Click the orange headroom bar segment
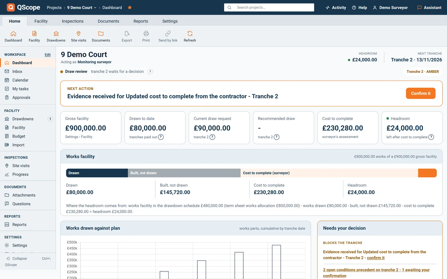Screen dimensions: 447x279 [427, 173]
